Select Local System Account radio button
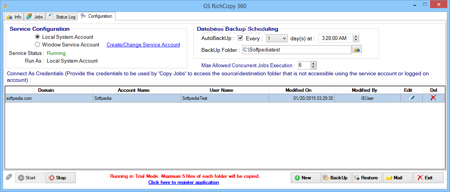This screenshot has height=192, width=450. [x=37, y=37]
